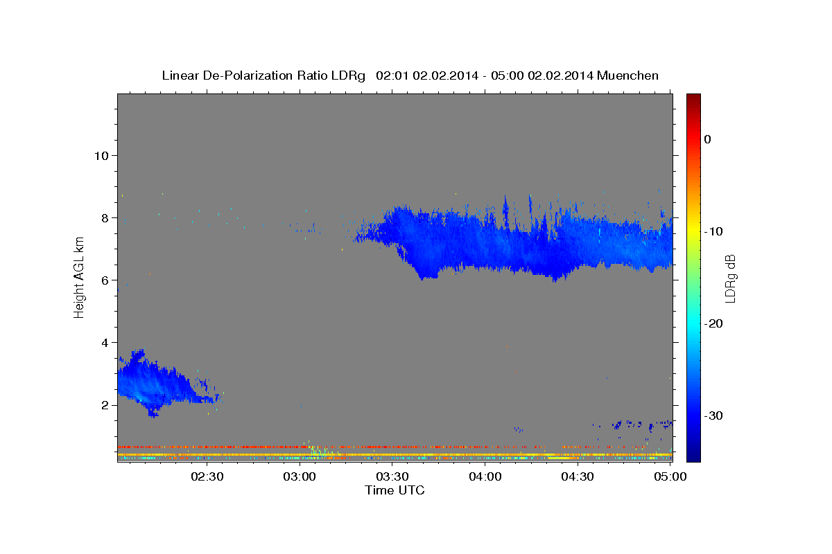
Task: Click the 'LDRg dB' colorbar label
Action: tap(730, 278)
